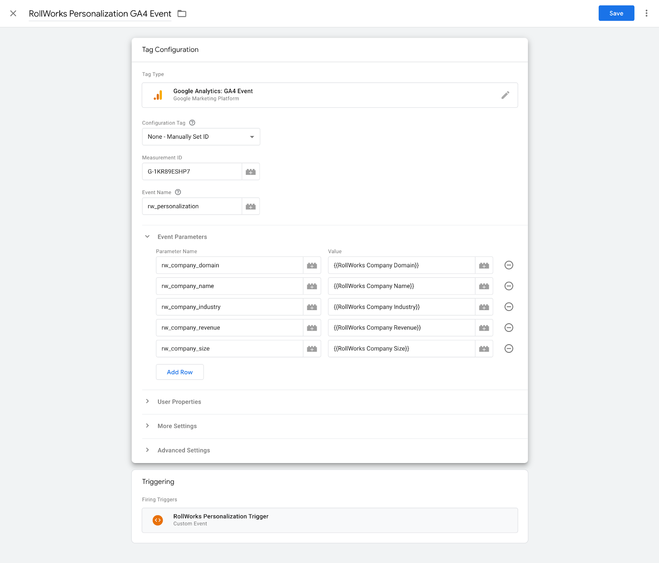
Task: Click the RollWorks Company Domain value field
Action: (x=402, y=265)
